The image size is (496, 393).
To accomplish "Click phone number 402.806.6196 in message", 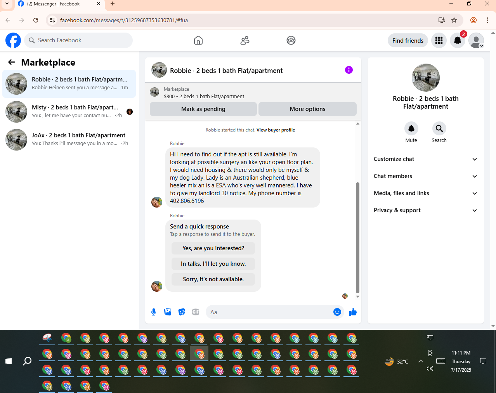I will tap(187, 201).
